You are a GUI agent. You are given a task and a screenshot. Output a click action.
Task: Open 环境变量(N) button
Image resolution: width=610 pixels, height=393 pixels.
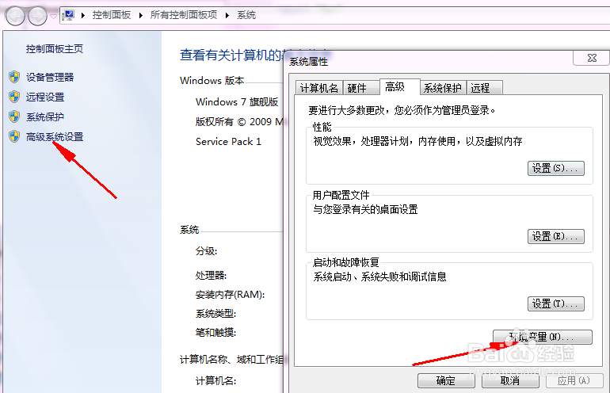pos(543,337)
